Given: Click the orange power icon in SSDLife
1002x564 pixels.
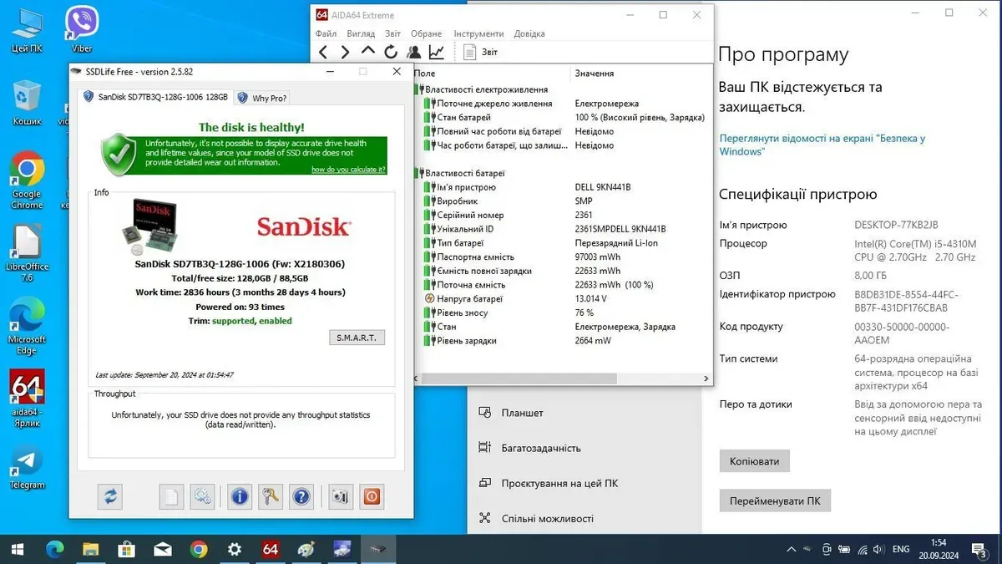Looking at the screenshot, I should point(372,497).
